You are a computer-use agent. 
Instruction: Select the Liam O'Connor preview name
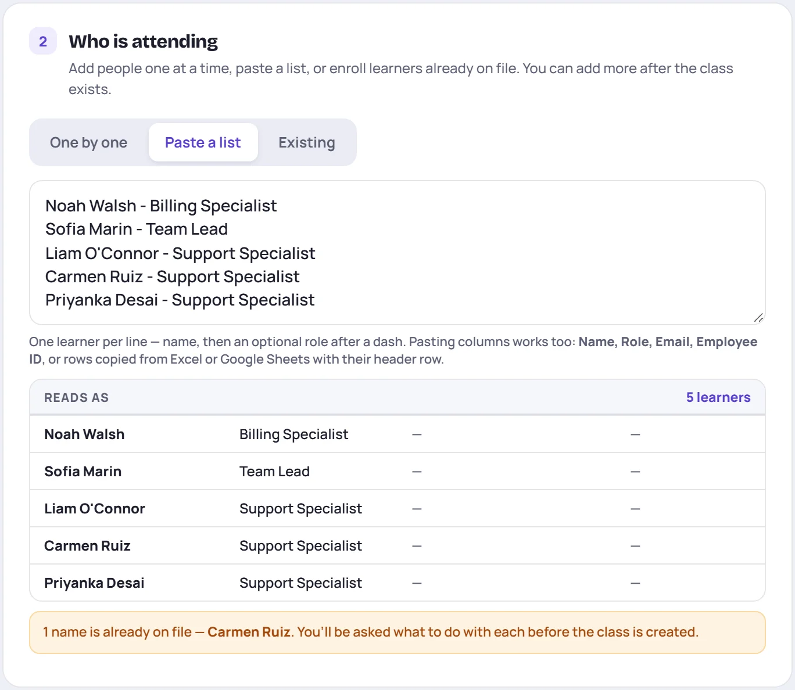click(x=95, y=509)
